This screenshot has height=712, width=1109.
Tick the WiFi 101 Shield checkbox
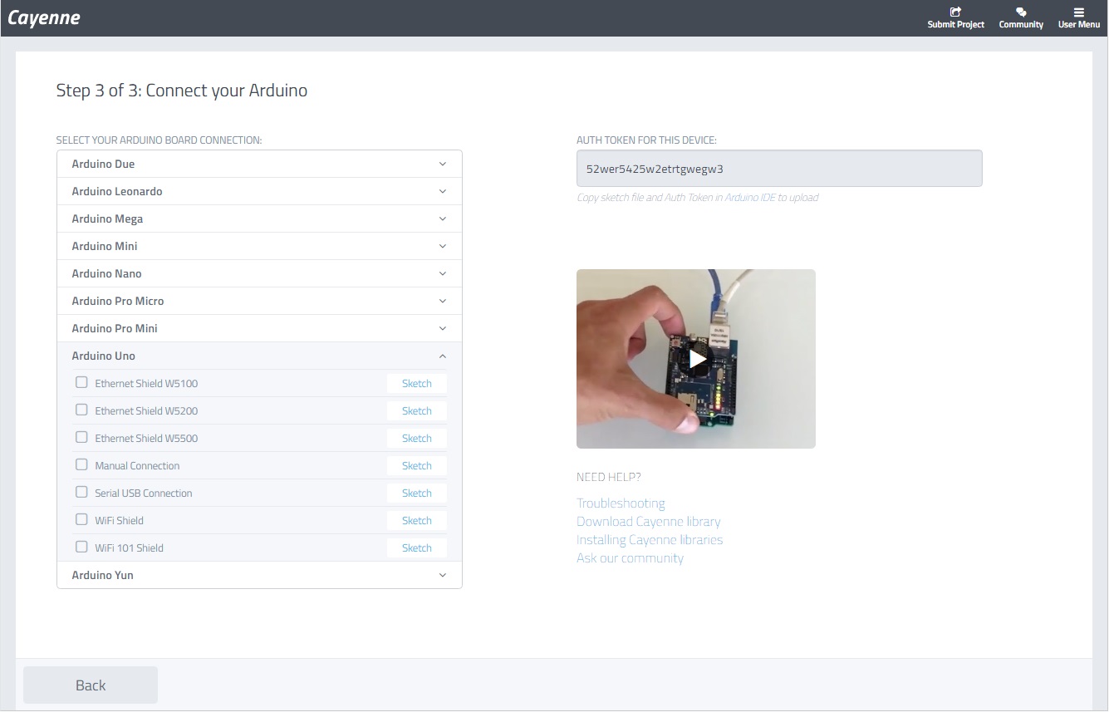point(81,547)
